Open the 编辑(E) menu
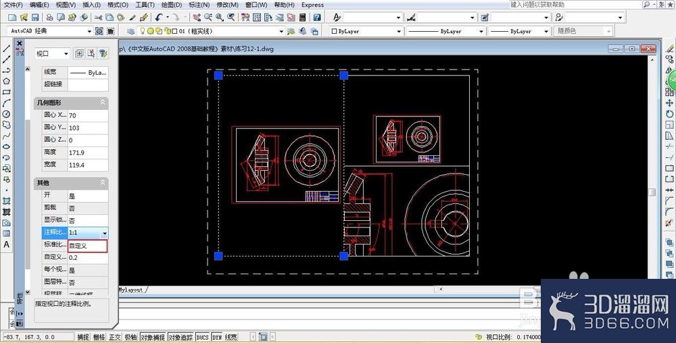Image resolution: width=676 pixels, height=343 pixels. 39,5
